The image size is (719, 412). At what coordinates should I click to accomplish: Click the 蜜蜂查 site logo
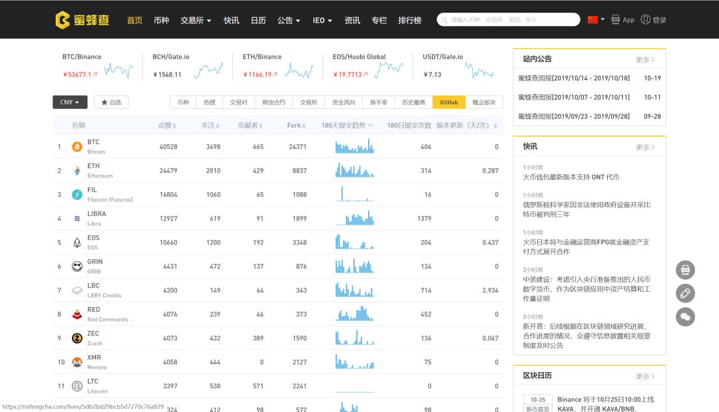(x=83, y=20)
